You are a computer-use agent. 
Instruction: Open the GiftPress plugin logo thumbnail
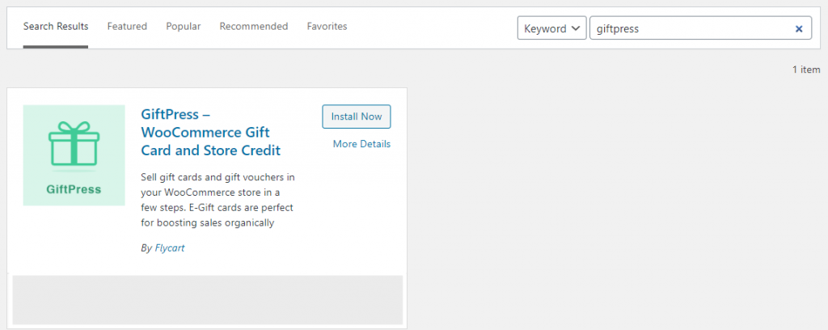(74, 155)
